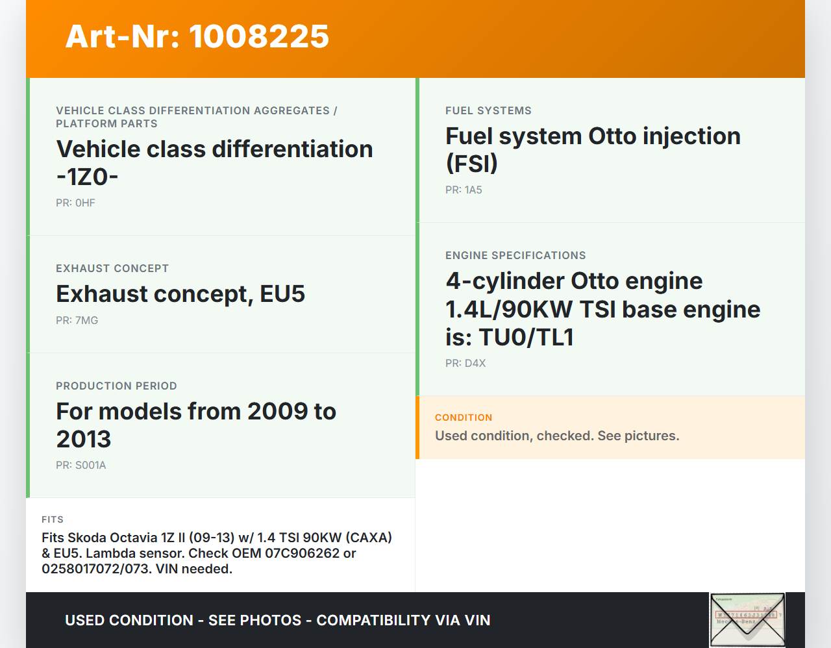Click the PR: D4X code
The height and width of the screenshot is (648, 831).
465,363
